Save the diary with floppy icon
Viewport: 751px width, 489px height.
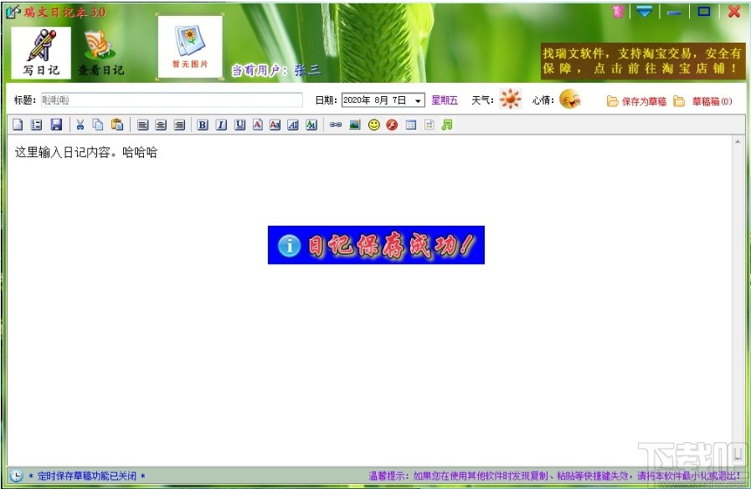point(56,125)
